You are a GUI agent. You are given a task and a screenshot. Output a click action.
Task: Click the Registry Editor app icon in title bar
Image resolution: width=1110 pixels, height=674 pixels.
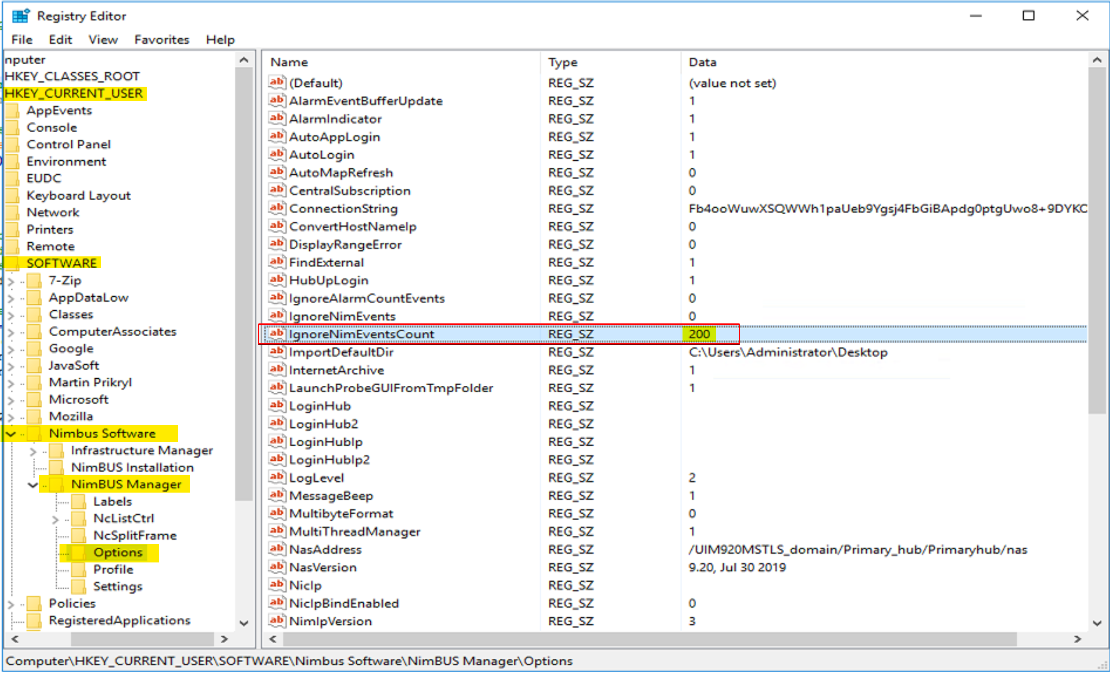21,16
